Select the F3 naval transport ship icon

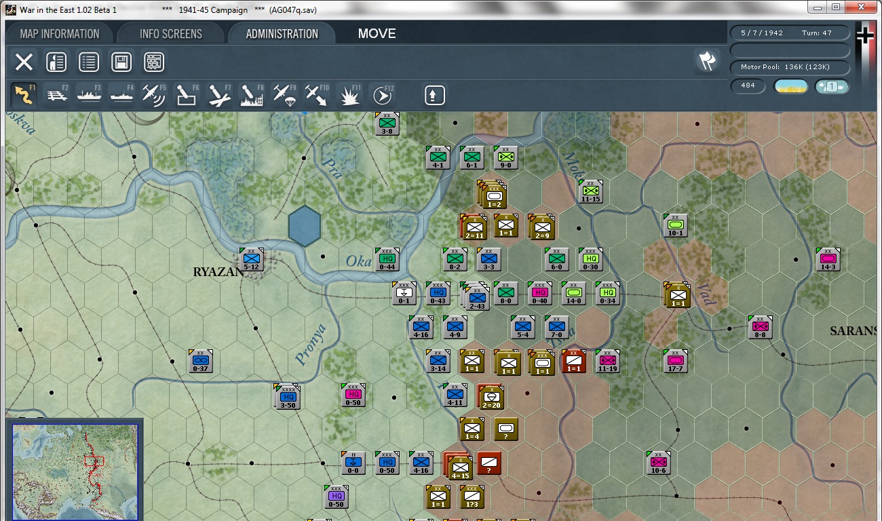[x=89, y=95]
